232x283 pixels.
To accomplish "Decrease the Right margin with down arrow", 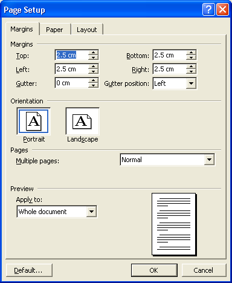I will pos(191,71).
